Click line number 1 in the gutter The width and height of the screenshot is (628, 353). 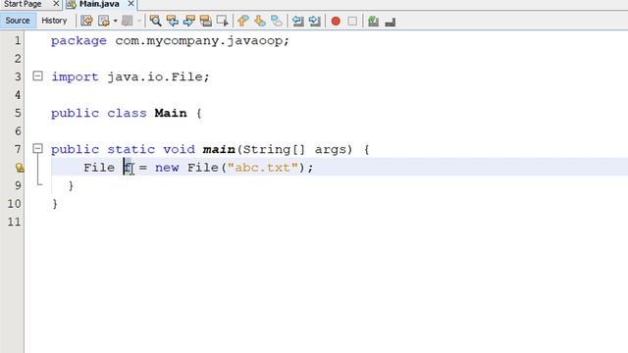click(18, 40)
